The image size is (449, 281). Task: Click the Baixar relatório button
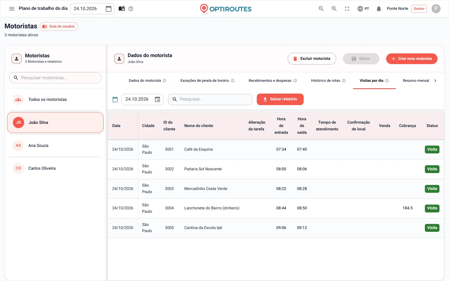click(280, 99)
